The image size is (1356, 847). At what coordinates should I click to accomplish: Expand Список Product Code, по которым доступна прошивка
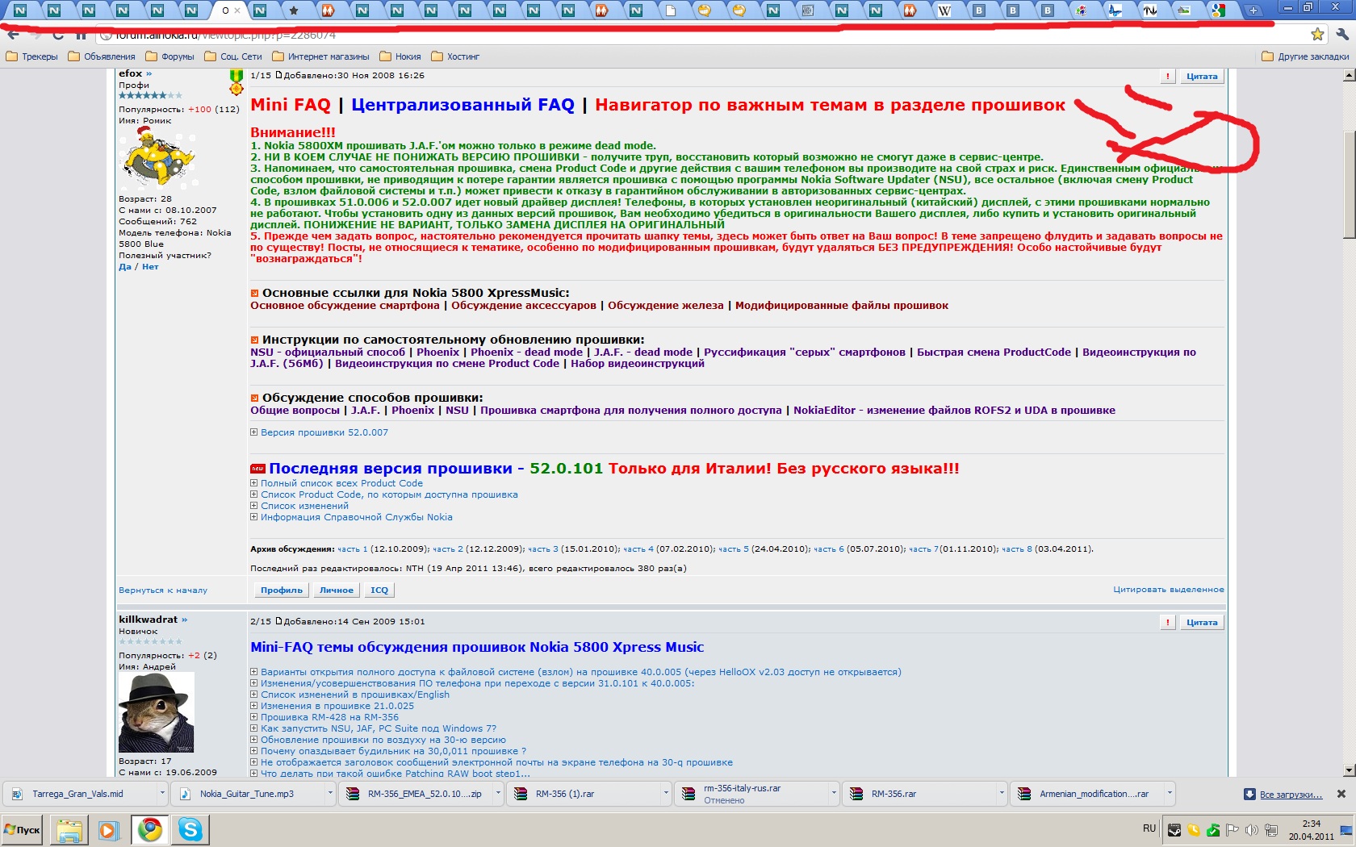[384, 495]
